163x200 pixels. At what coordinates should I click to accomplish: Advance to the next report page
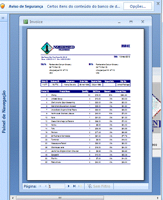tap(69, 186)
